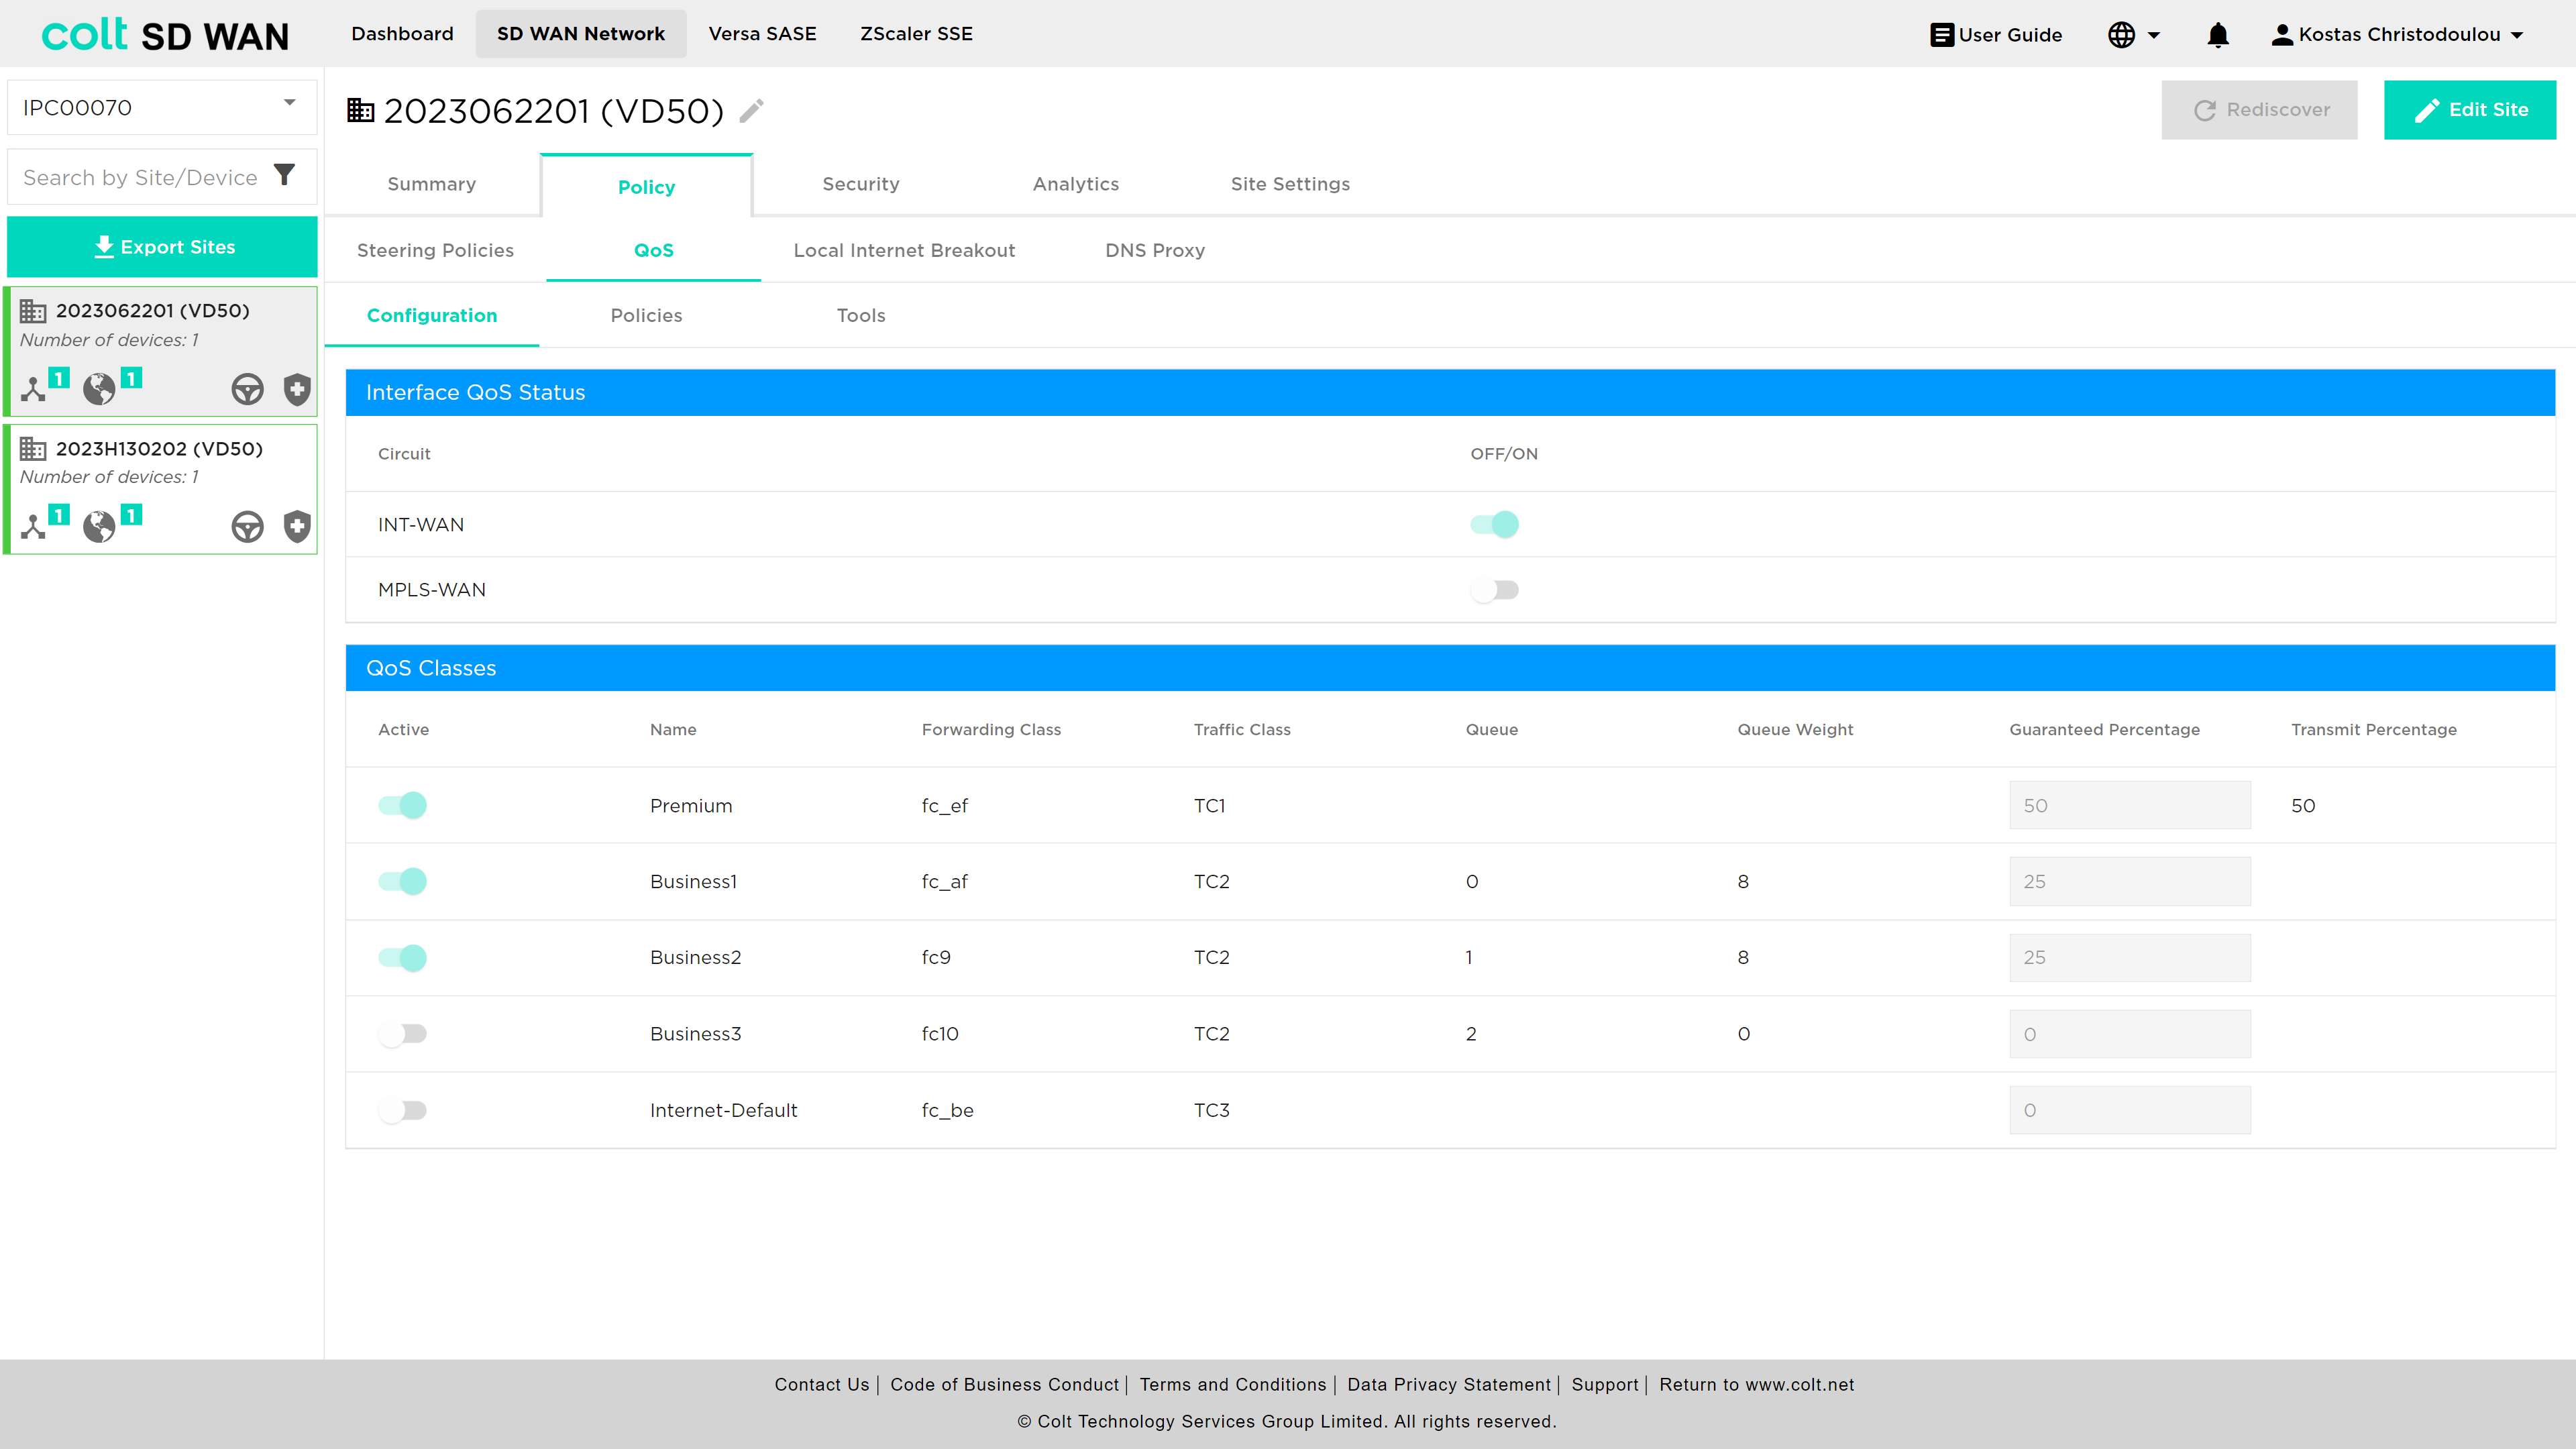This screenshot has width=2576, height=1449.
Task: Open the User Guide
Action: click(1995, 35)
